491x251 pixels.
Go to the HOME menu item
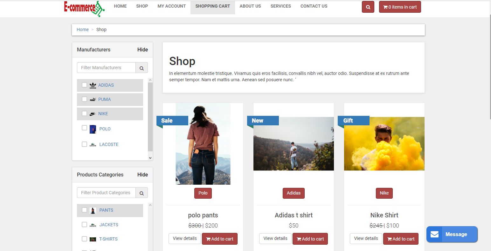tap(120, 6)
